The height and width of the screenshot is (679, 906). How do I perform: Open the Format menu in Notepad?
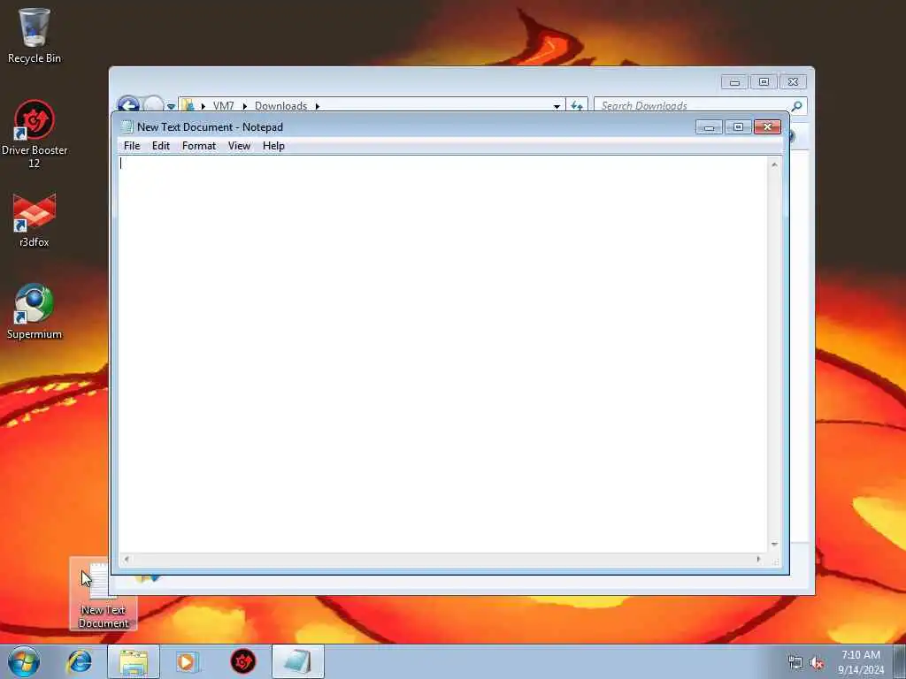pos(199,146)
